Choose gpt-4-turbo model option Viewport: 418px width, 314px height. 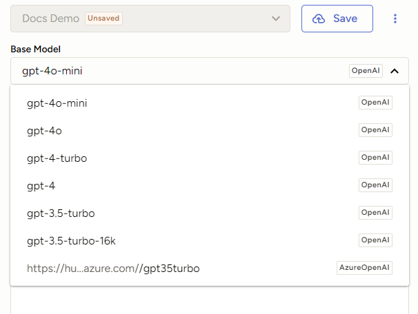210,158
